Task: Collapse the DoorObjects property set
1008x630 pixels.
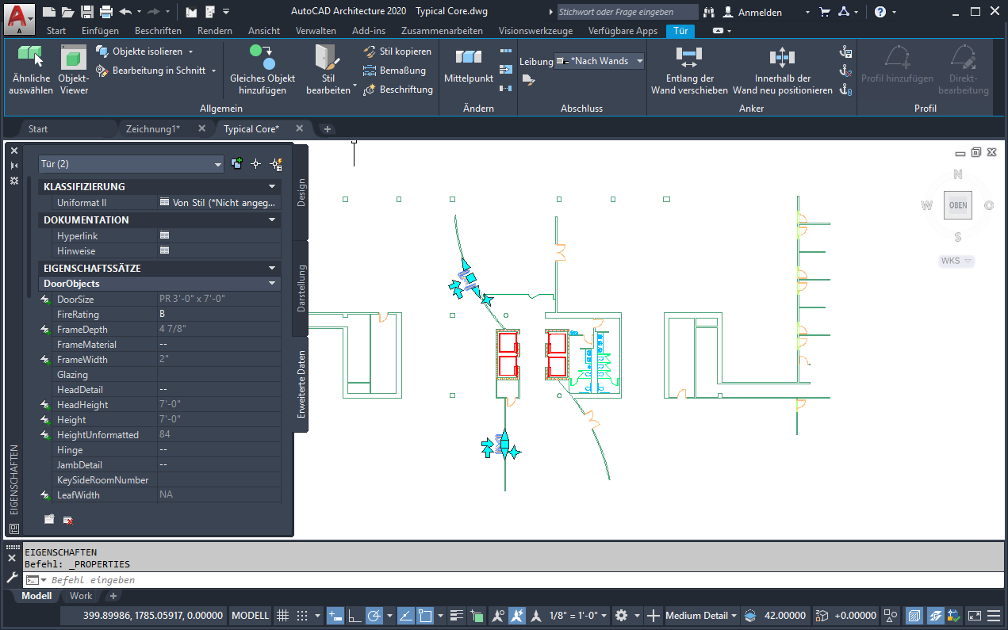Action: [x=272, y=284]
